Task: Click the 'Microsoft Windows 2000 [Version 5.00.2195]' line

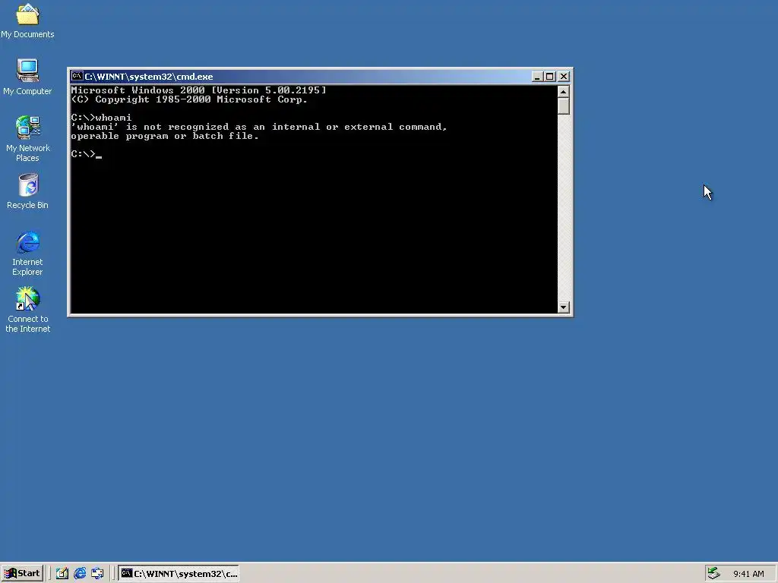Action: [x=198, y=90]
